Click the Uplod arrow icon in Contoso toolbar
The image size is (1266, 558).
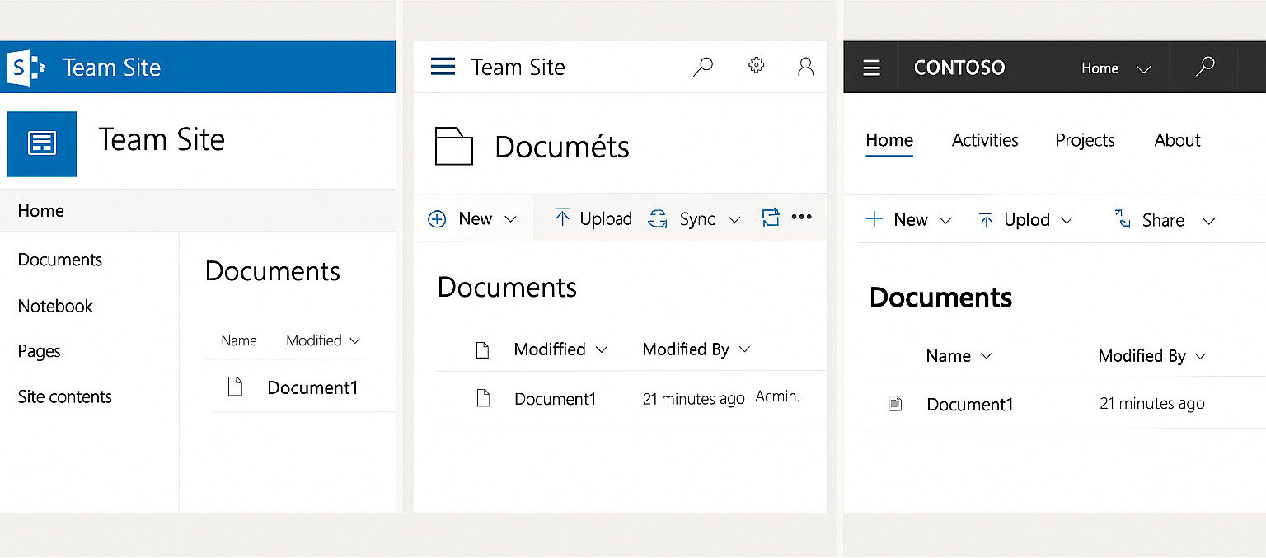pos(985,220)
